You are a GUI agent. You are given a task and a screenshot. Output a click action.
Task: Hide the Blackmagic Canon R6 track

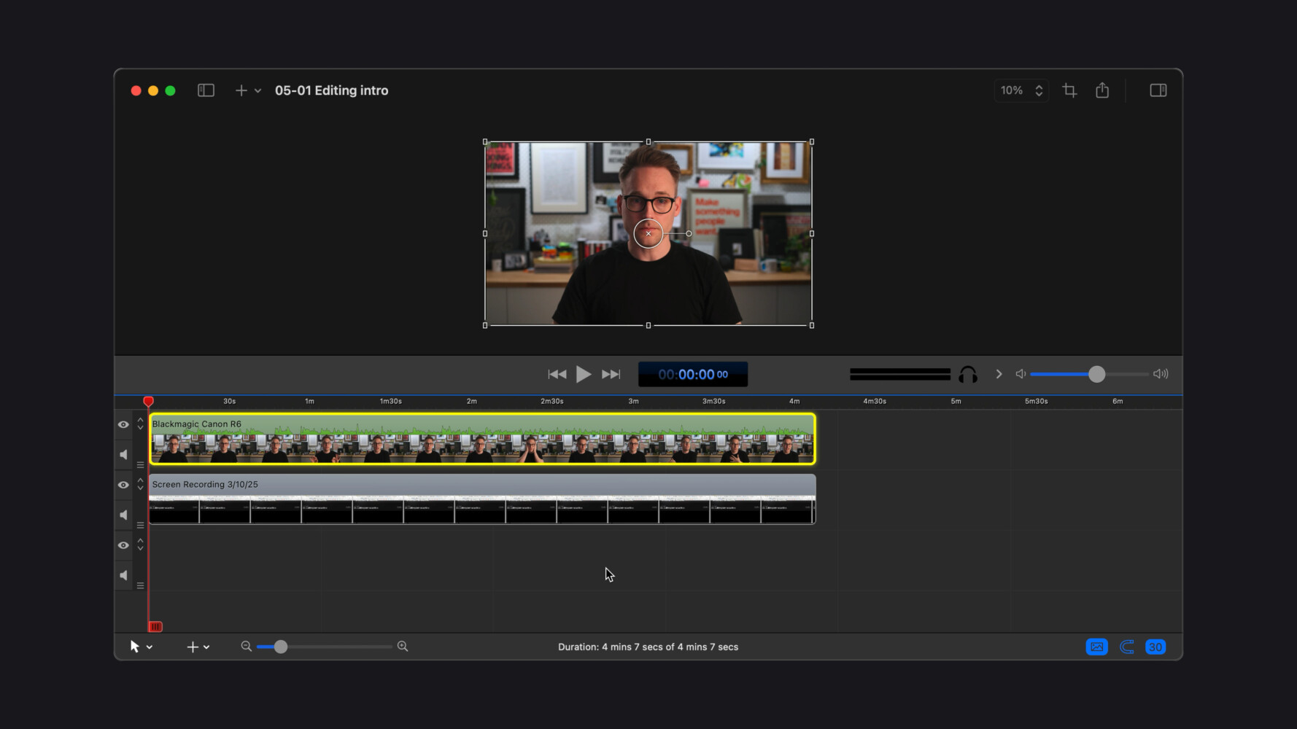123,424
